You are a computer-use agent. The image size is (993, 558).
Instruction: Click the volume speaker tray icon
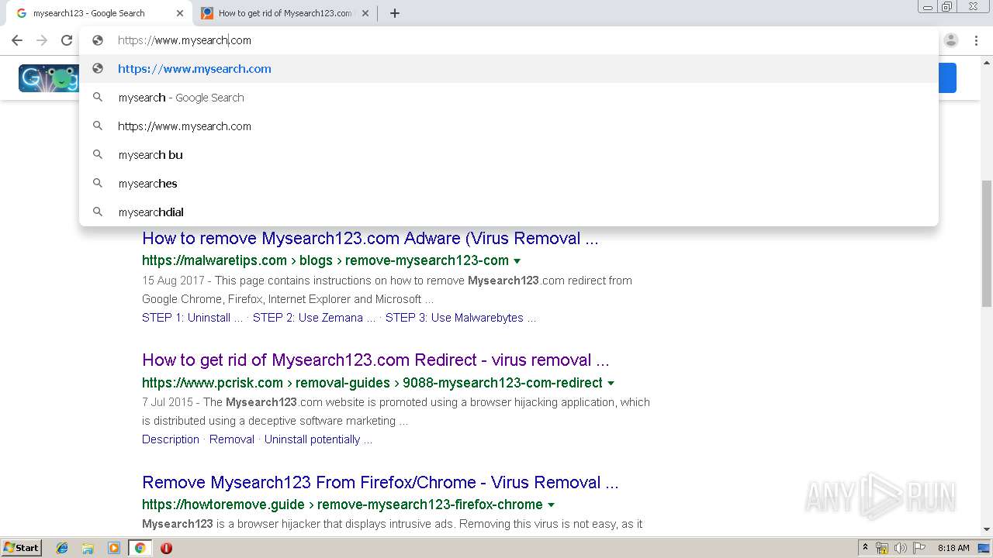(901, 548)
